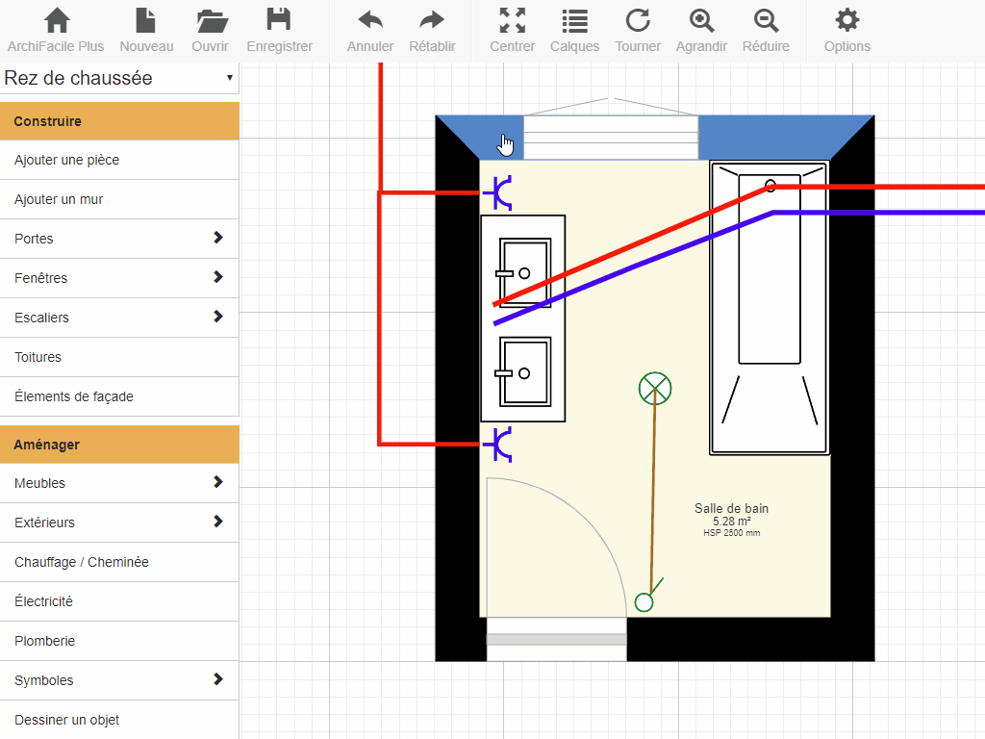Zoom out using Réduire
985x739 pixels.
(x=766, y=30)
